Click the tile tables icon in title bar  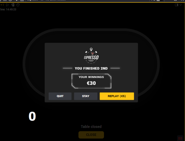pos(22,1)
